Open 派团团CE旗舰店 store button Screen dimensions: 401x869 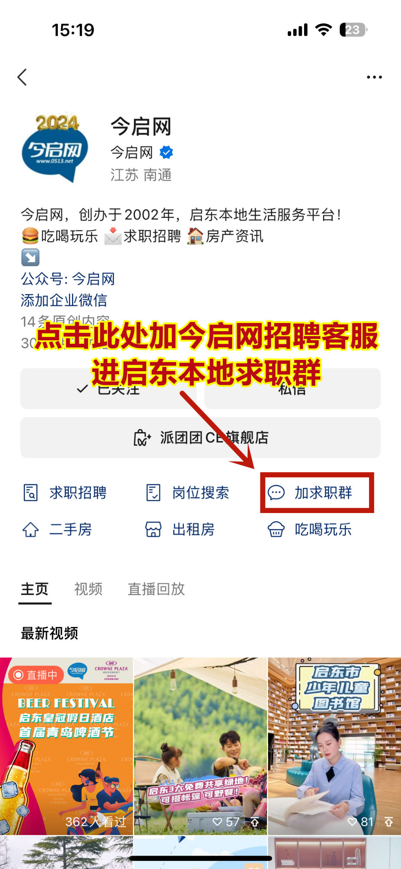[x=200, y=438]
